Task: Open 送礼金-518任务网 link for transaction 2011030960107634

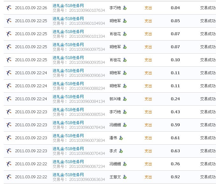Action: point(68,6)
